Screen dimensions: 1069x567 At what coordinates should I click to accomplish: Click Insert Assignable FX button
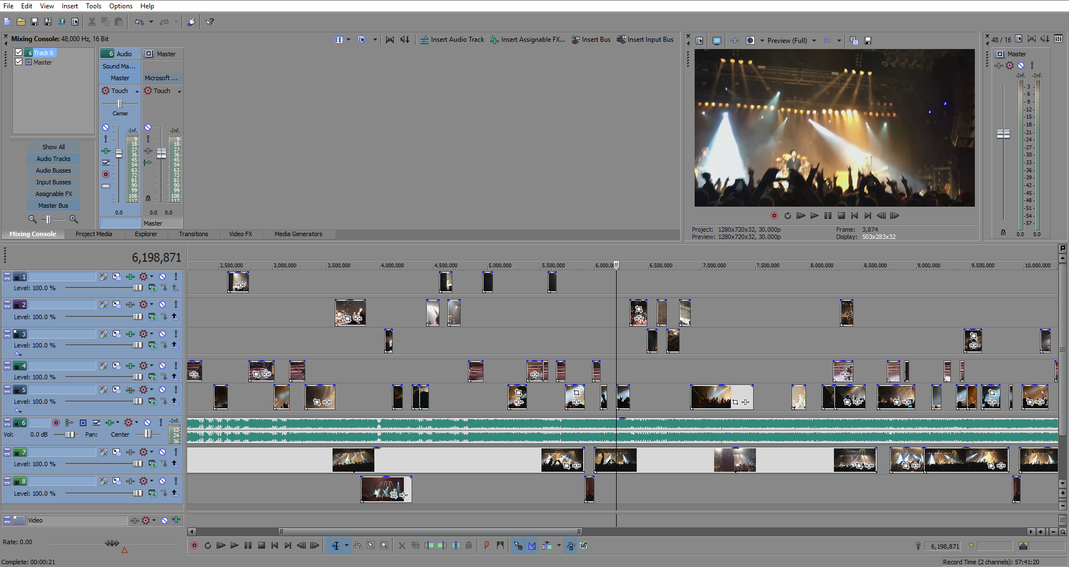pyautogui.click(x=528, y=40)
